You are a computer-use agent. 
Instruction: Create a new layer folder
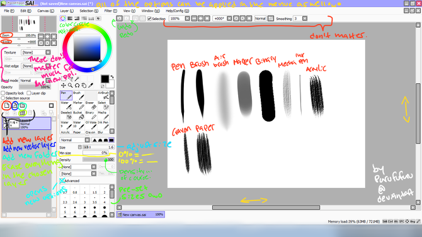(22, 105)
